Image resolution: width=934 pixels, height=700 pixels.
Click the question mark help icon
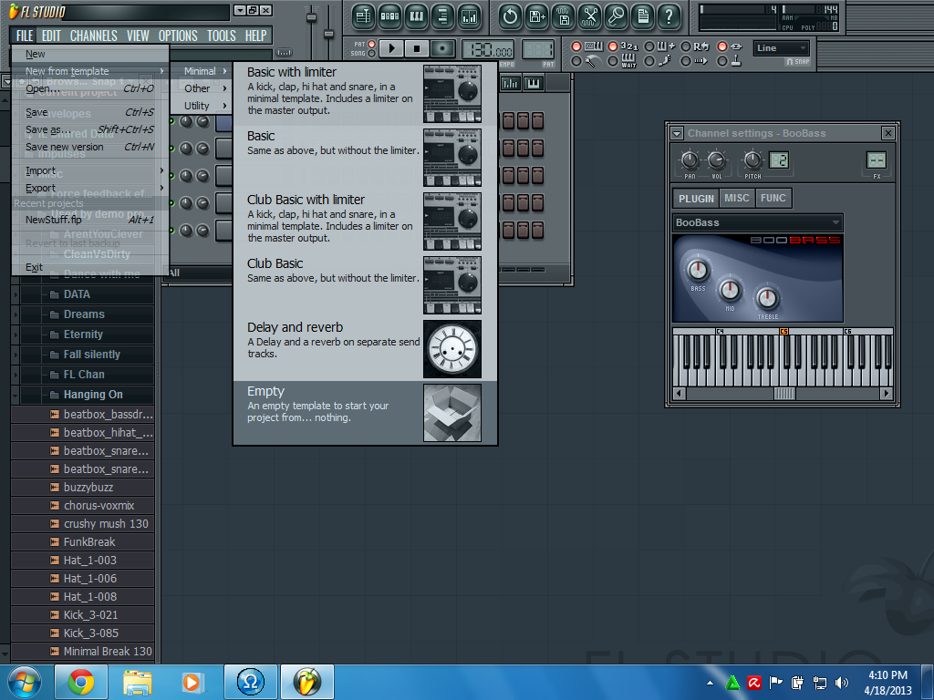click(x=669, y=16)
